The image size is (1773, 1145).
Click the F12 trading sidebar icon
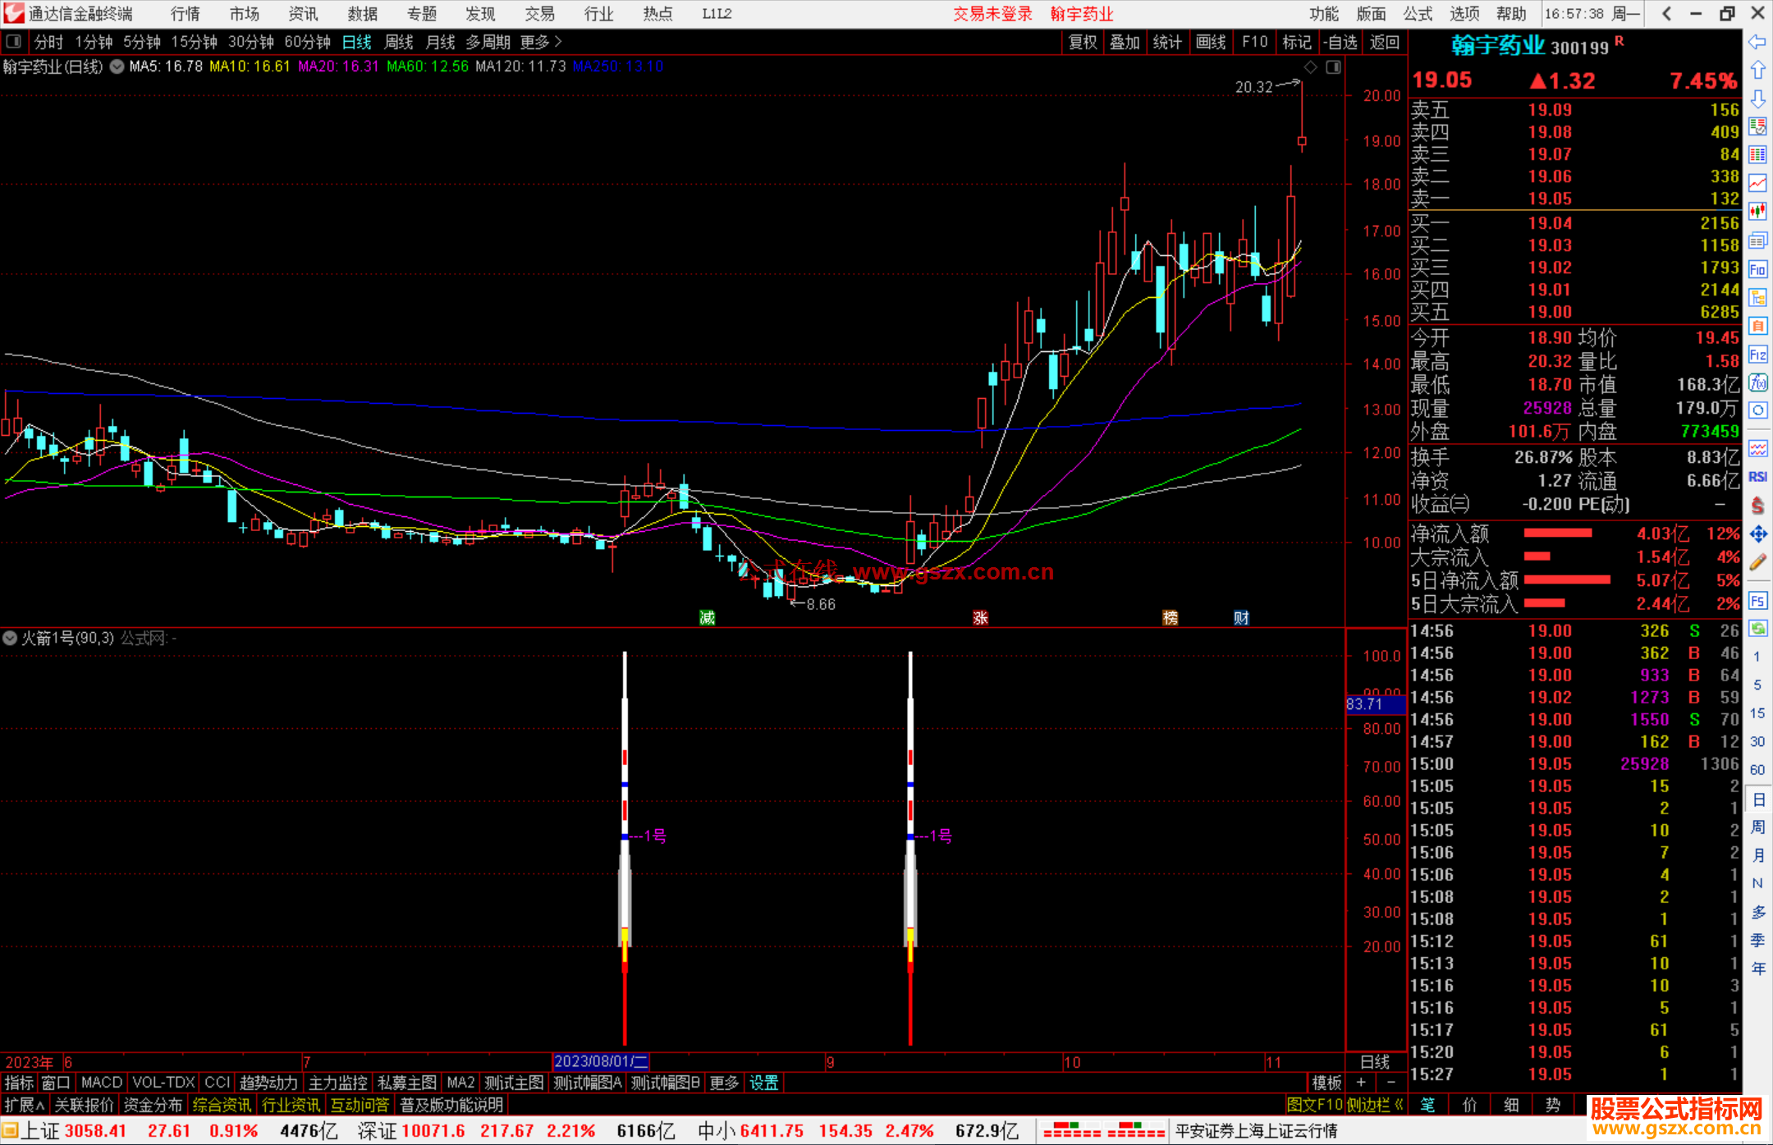pos(1757,355)
